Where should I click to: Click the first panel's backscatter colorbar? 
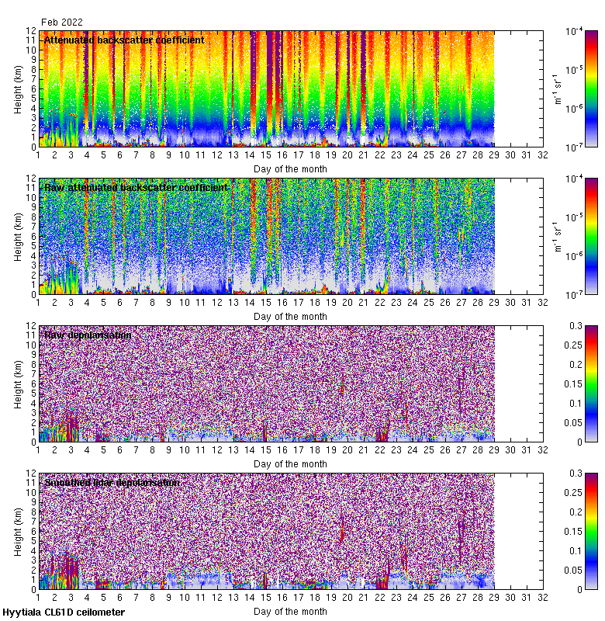[x=591, y=88]
